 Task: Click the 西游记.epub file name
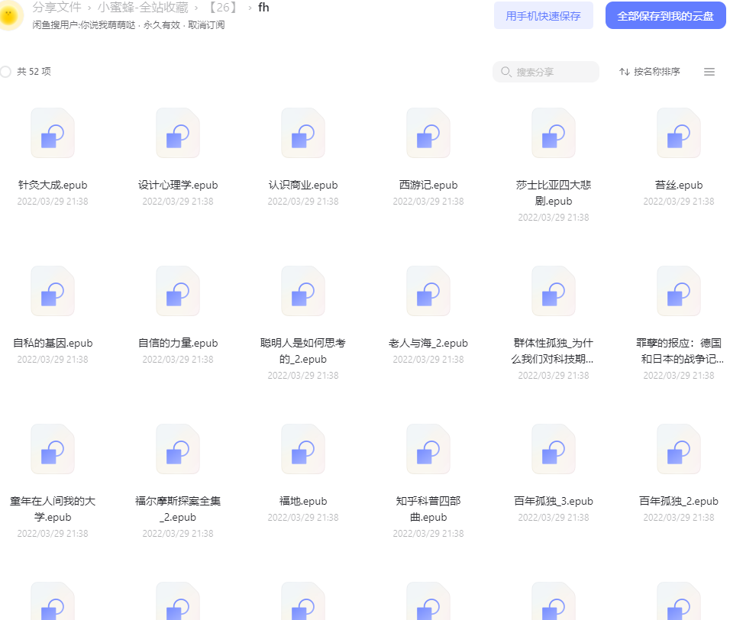428,185
